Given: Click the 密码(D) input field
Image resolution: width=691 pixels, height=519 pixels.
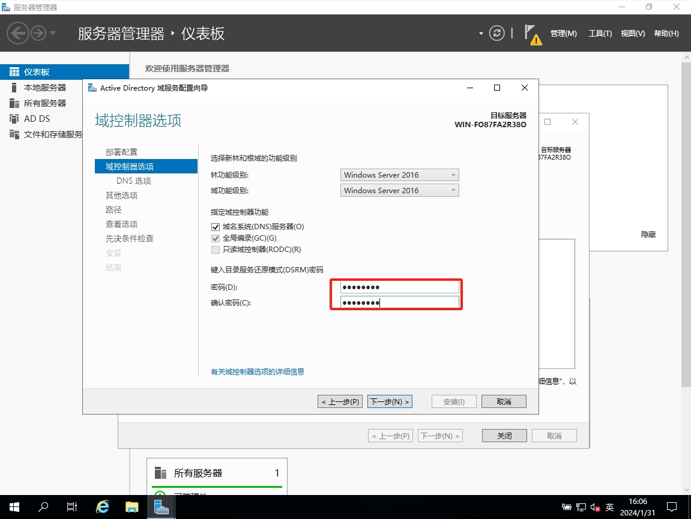Looking at the screenshot, I should pyautogui.click(x=400, y=287).
